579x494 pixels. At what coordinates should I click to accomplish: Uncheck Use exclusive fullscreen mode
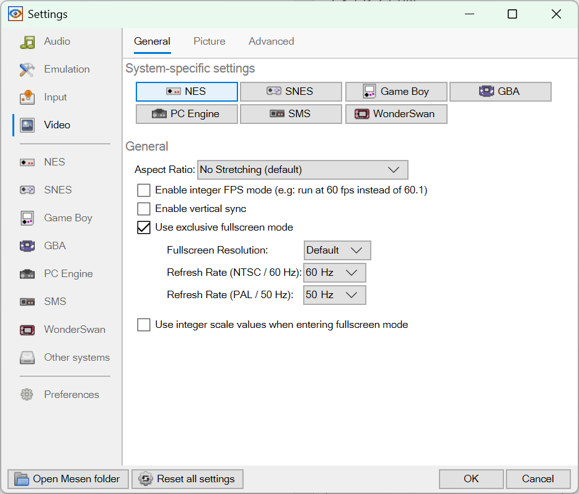pyautogui.click(x=144, y=227)
